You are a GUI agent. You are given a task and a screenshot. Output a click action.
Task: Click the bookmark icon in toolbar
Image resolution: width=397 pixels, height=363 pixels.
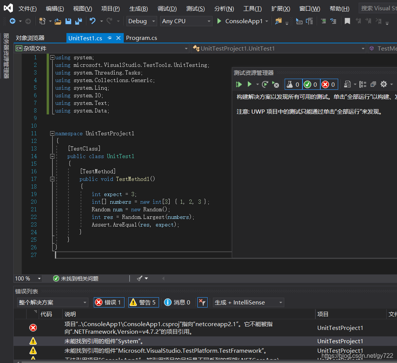[347, 21]
